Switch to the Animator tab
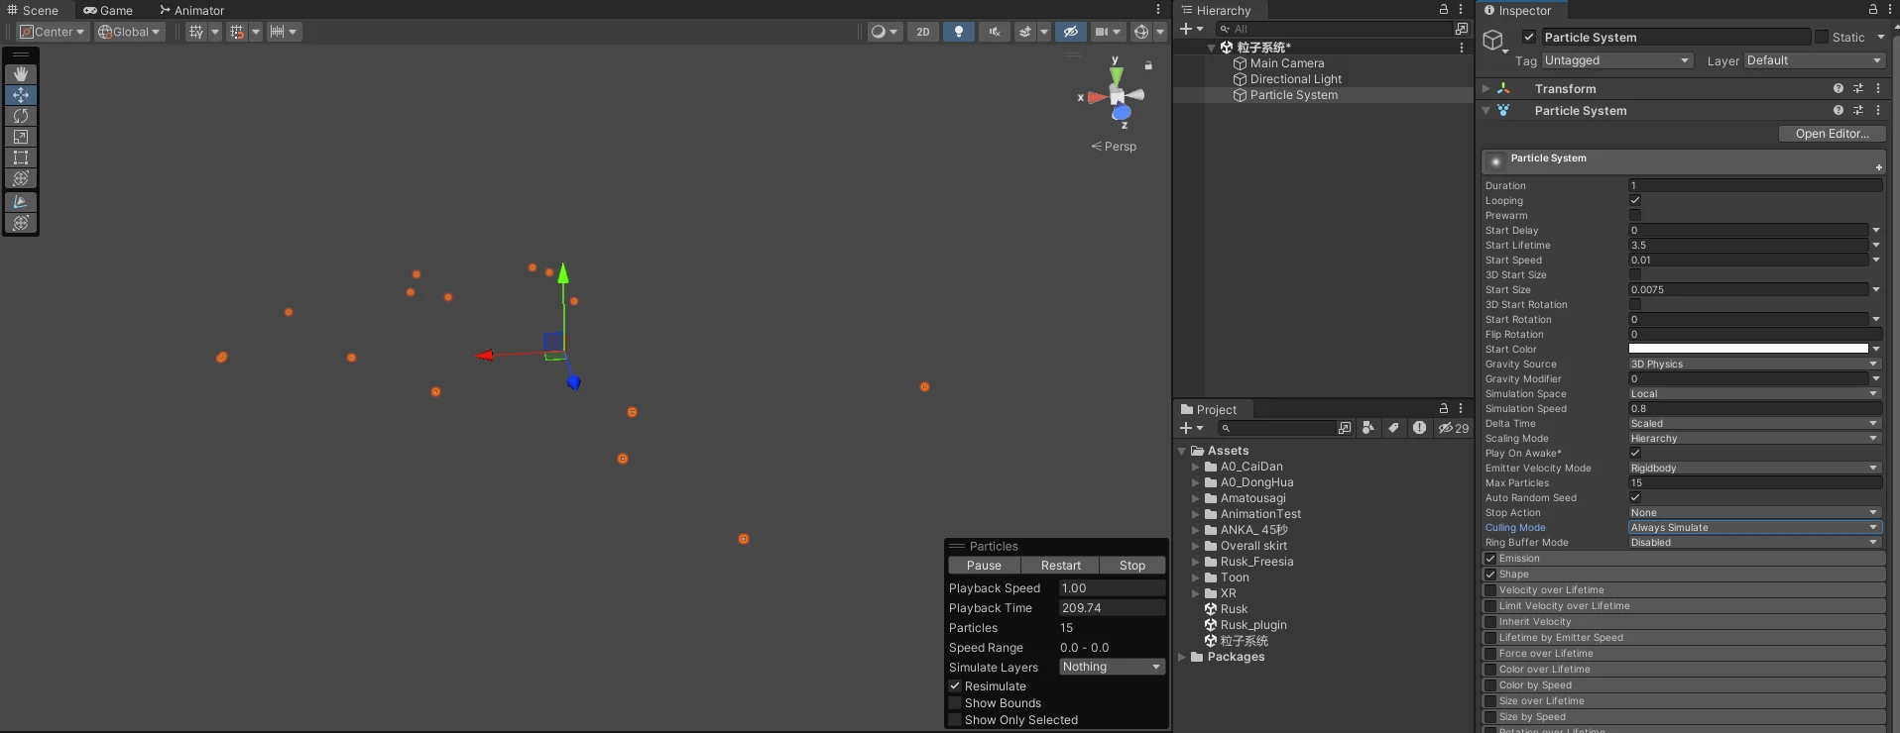This screenshot has height=733, width=1900. [192, 10]
